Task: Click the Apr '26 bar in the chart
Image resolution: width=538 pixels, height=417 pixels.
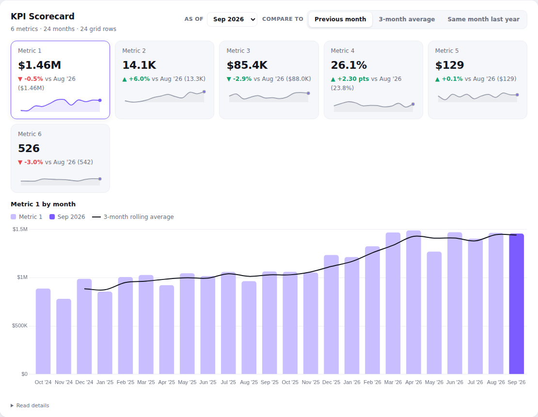Action: (x=413, y=303)
